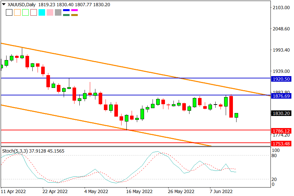The image size is (294, 196).
Task: Select the white outlined square swatch
Action: 9,12
